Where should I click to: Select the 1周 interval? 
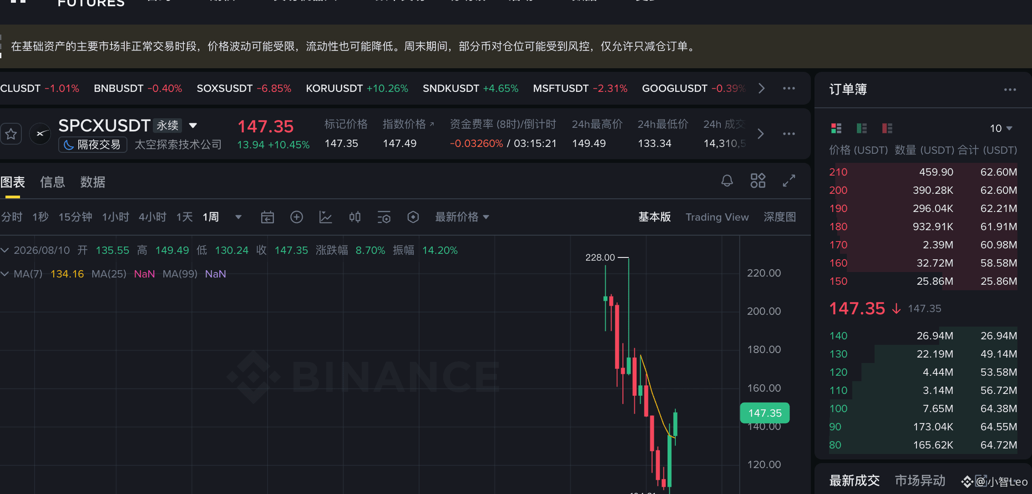[211, 217]
